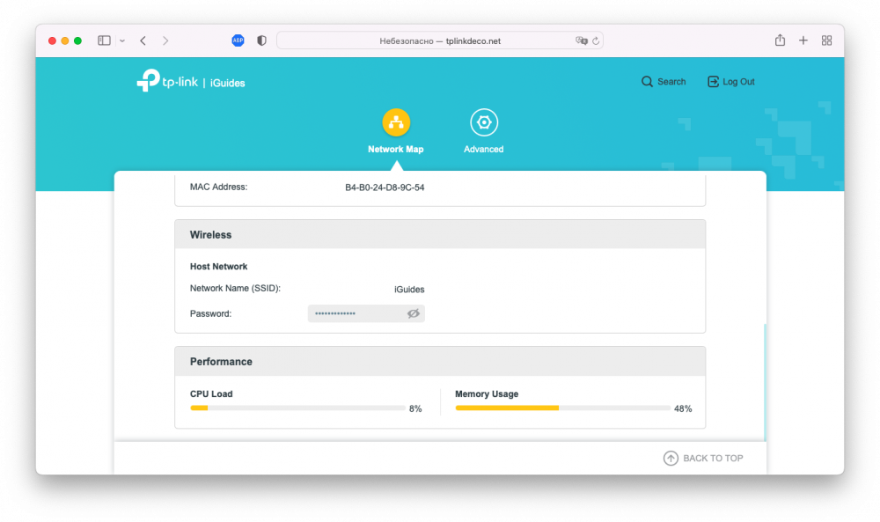The height and width of the screenshot is (522, 880).
Task: Click the CPU Load progress bar
Action: [297, 408]
